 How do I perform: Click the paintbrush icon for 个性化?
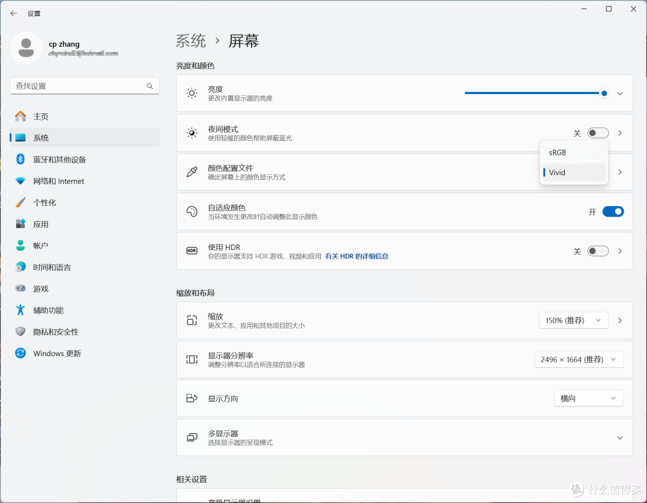[x=20, y=203]
